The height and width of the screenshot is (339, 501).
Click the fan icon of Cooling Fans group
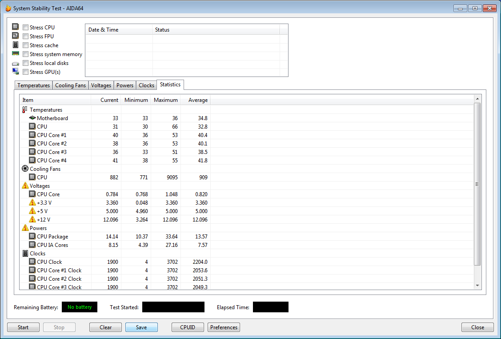pos(25,169)
